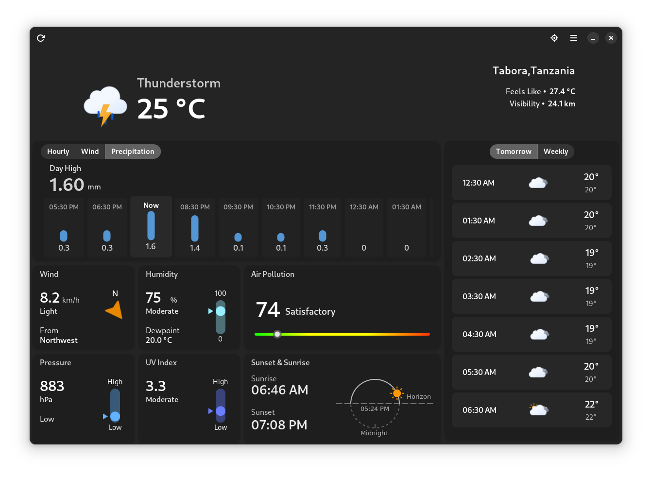Select the Precipitation tab

point(133,152)
